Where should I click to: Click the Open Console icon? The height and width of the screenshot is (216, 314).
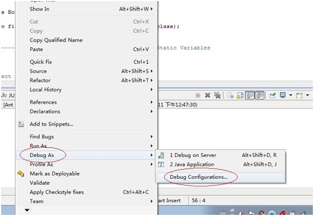[299, 95]
